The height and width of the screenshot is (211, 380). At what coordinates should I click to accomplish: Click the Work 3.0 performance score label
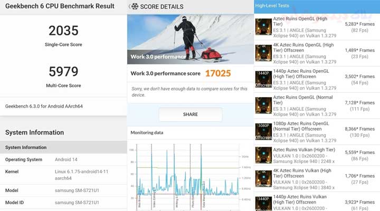166,73
